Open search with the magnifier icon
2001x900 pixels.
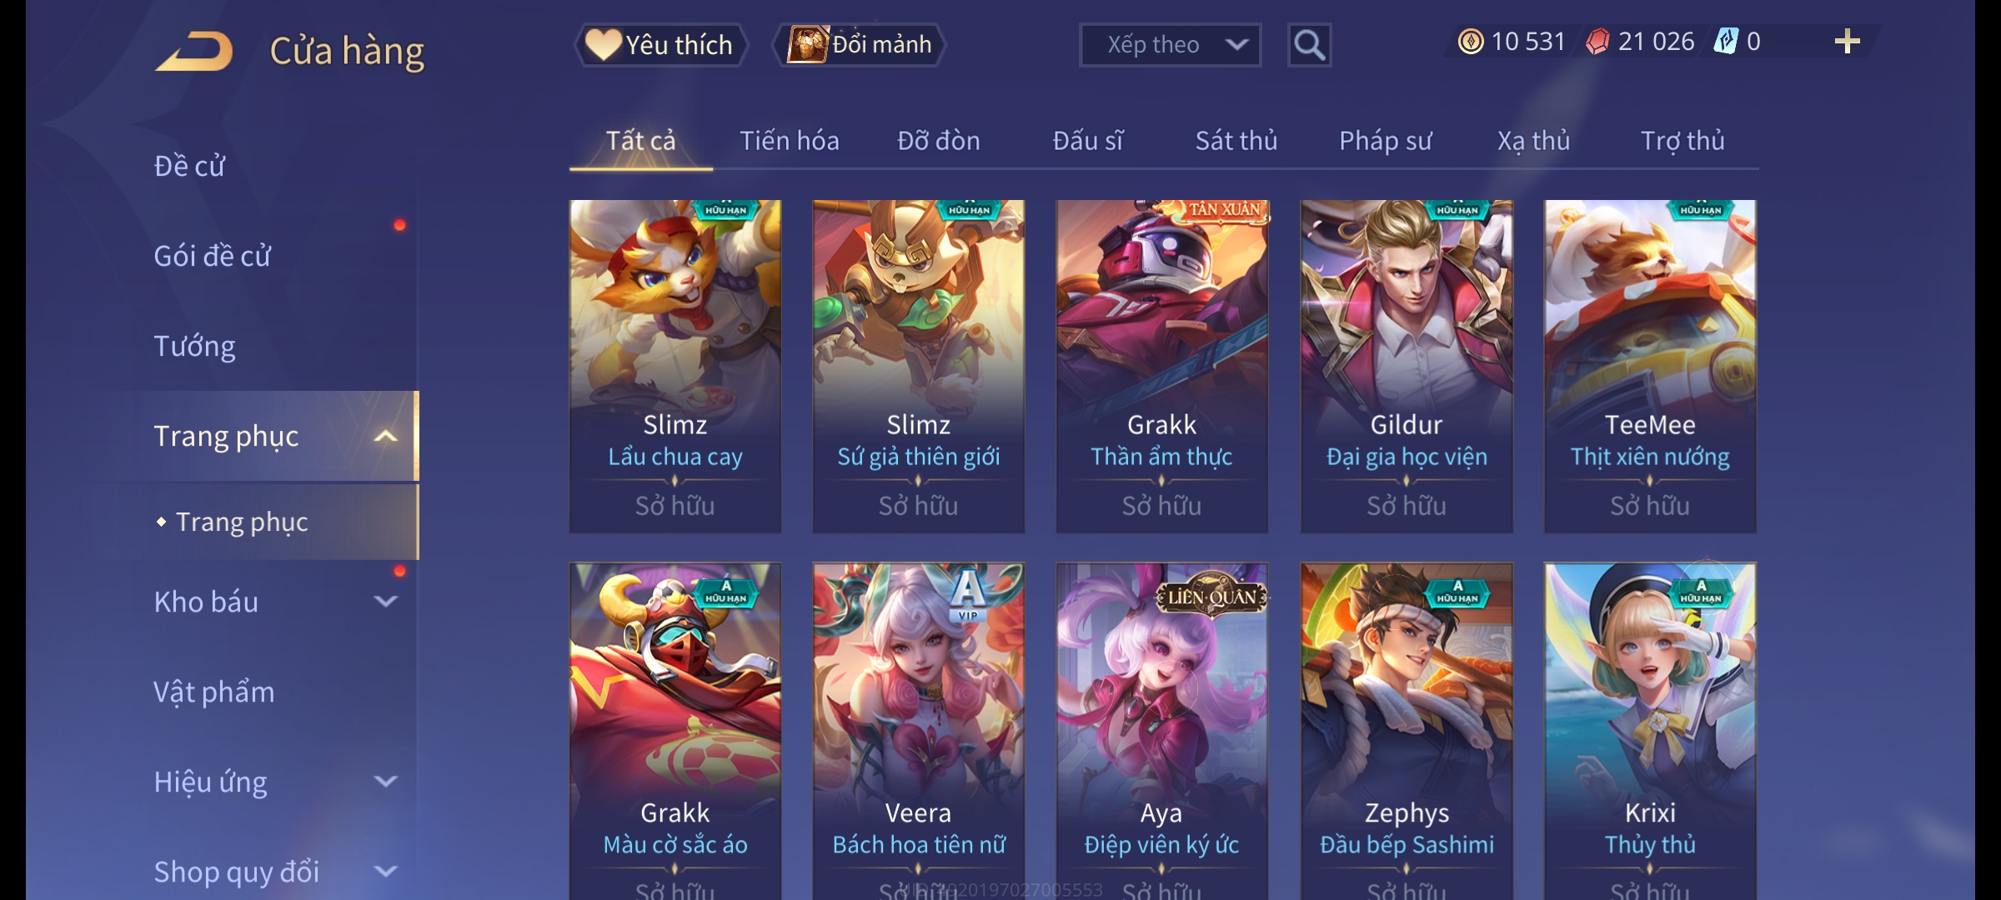pyautogui.click(x=1309, y=45)
